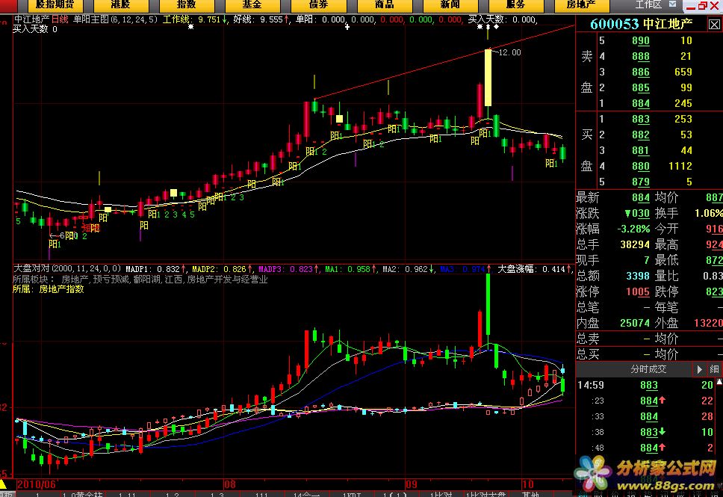Click sell level 2 price 885

pyautogui.click(x=640, y=87)
